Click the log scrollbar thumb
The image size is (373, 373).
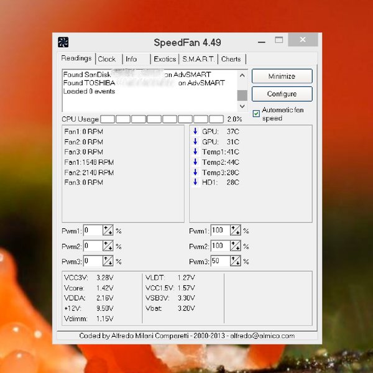242,95
